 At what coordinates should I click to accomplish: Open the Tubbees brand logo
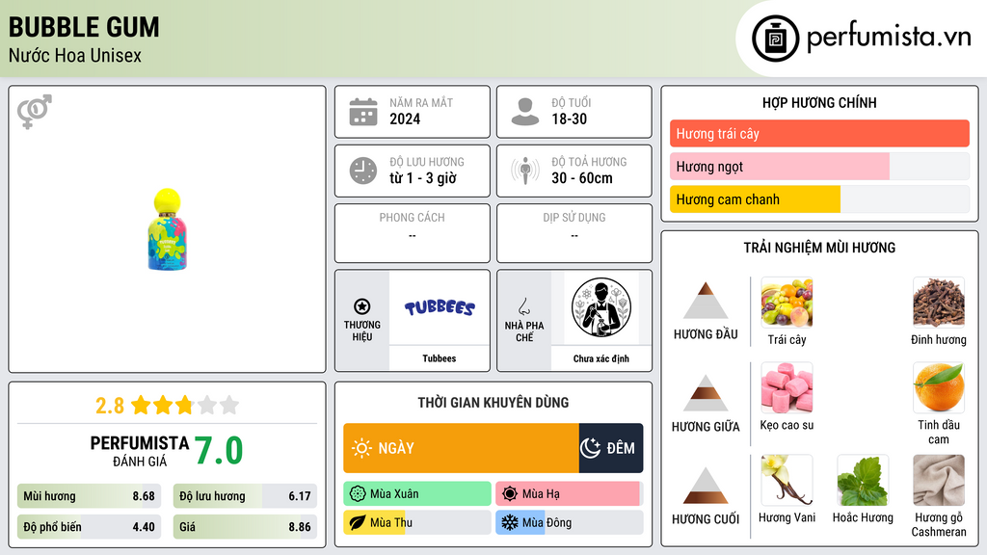440,307
